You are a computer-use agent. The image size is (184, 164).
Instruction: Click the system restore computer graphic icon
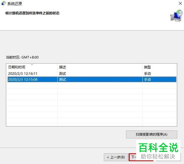click(176, 16)
